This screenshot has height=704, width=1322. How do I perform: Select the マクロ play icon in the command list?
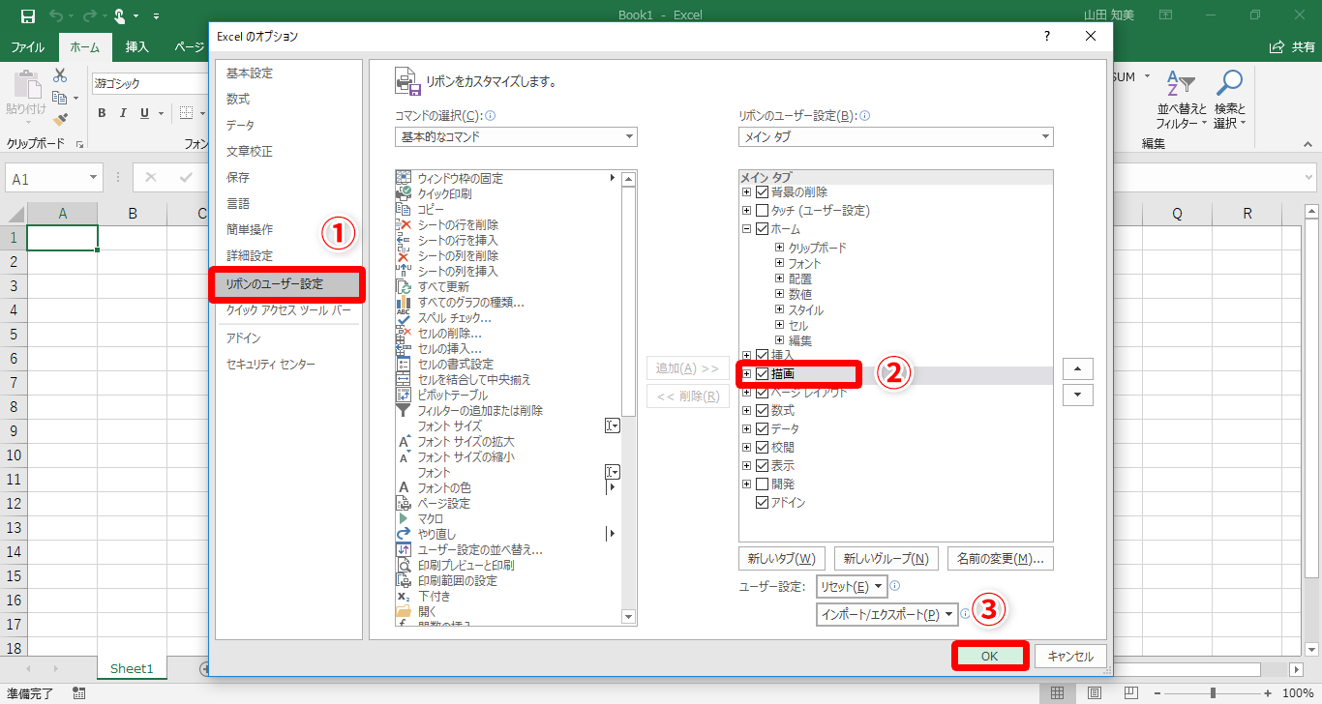coord(405,518)
